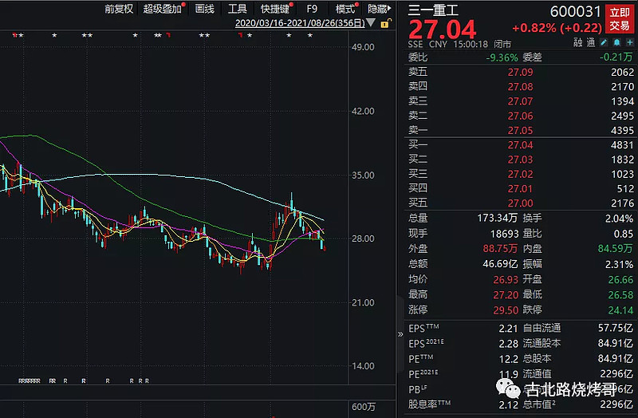Click the 振幅 2.31% value
Viewport: 638px width, 418px height.
[619, 264]
